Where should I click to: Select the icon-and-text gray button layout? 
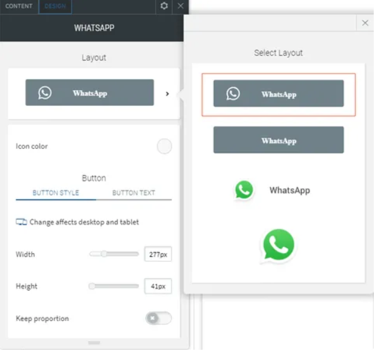pos(279,94)
